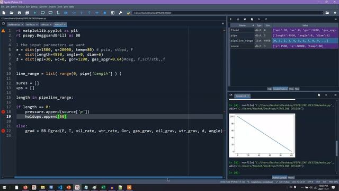339x191 pixels.
Task: Select the pipe variable row
Action: [284, 36]
